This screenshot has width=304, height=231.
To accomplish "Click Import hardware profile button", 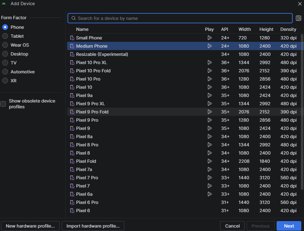I will (93, 226).
